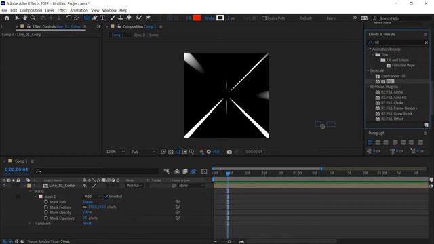Open the File menu
Viewport: 434px width, 244px height.
pos(5,11)
